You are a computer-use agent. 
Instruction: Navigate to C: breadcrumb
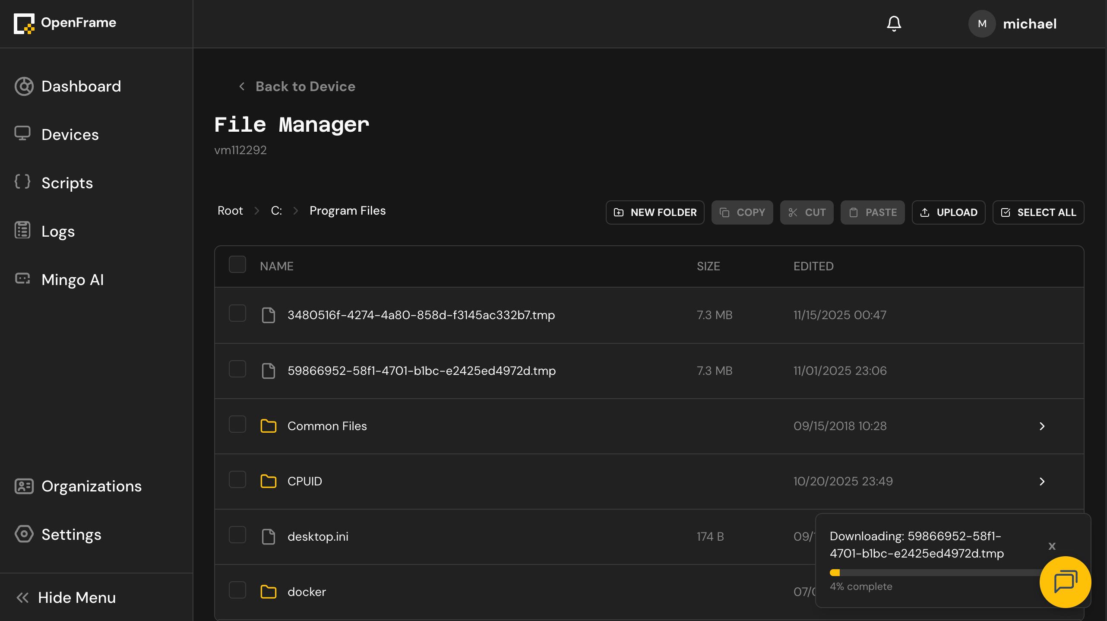[x=276, y=211]
